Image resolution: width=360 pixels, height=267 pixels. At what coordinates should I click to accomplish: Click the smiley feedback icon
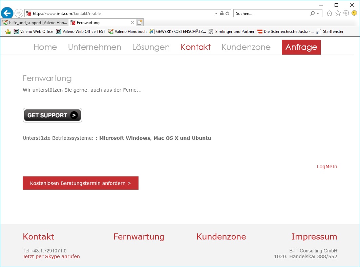pos(354,13)
